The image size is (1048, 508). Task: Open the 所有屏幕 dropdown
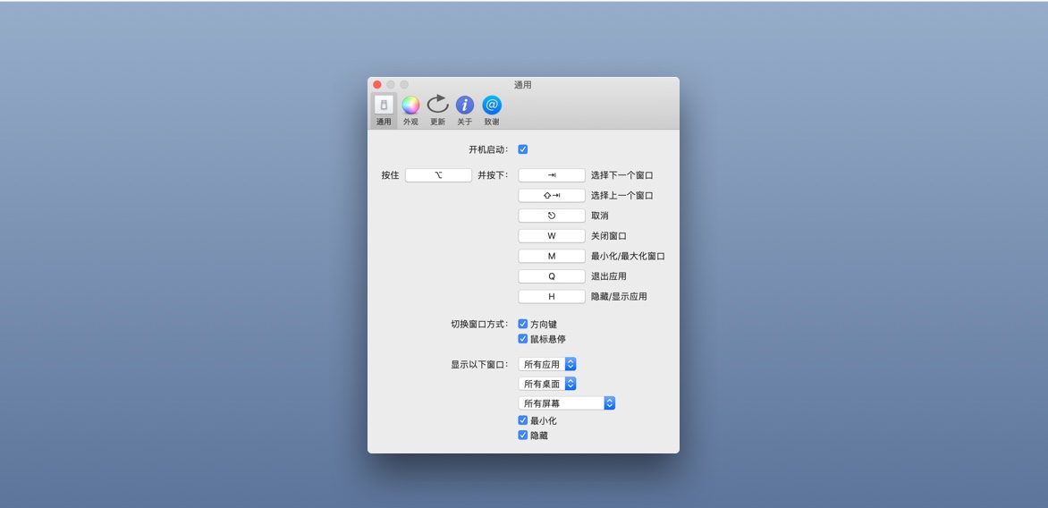[567, 403]
